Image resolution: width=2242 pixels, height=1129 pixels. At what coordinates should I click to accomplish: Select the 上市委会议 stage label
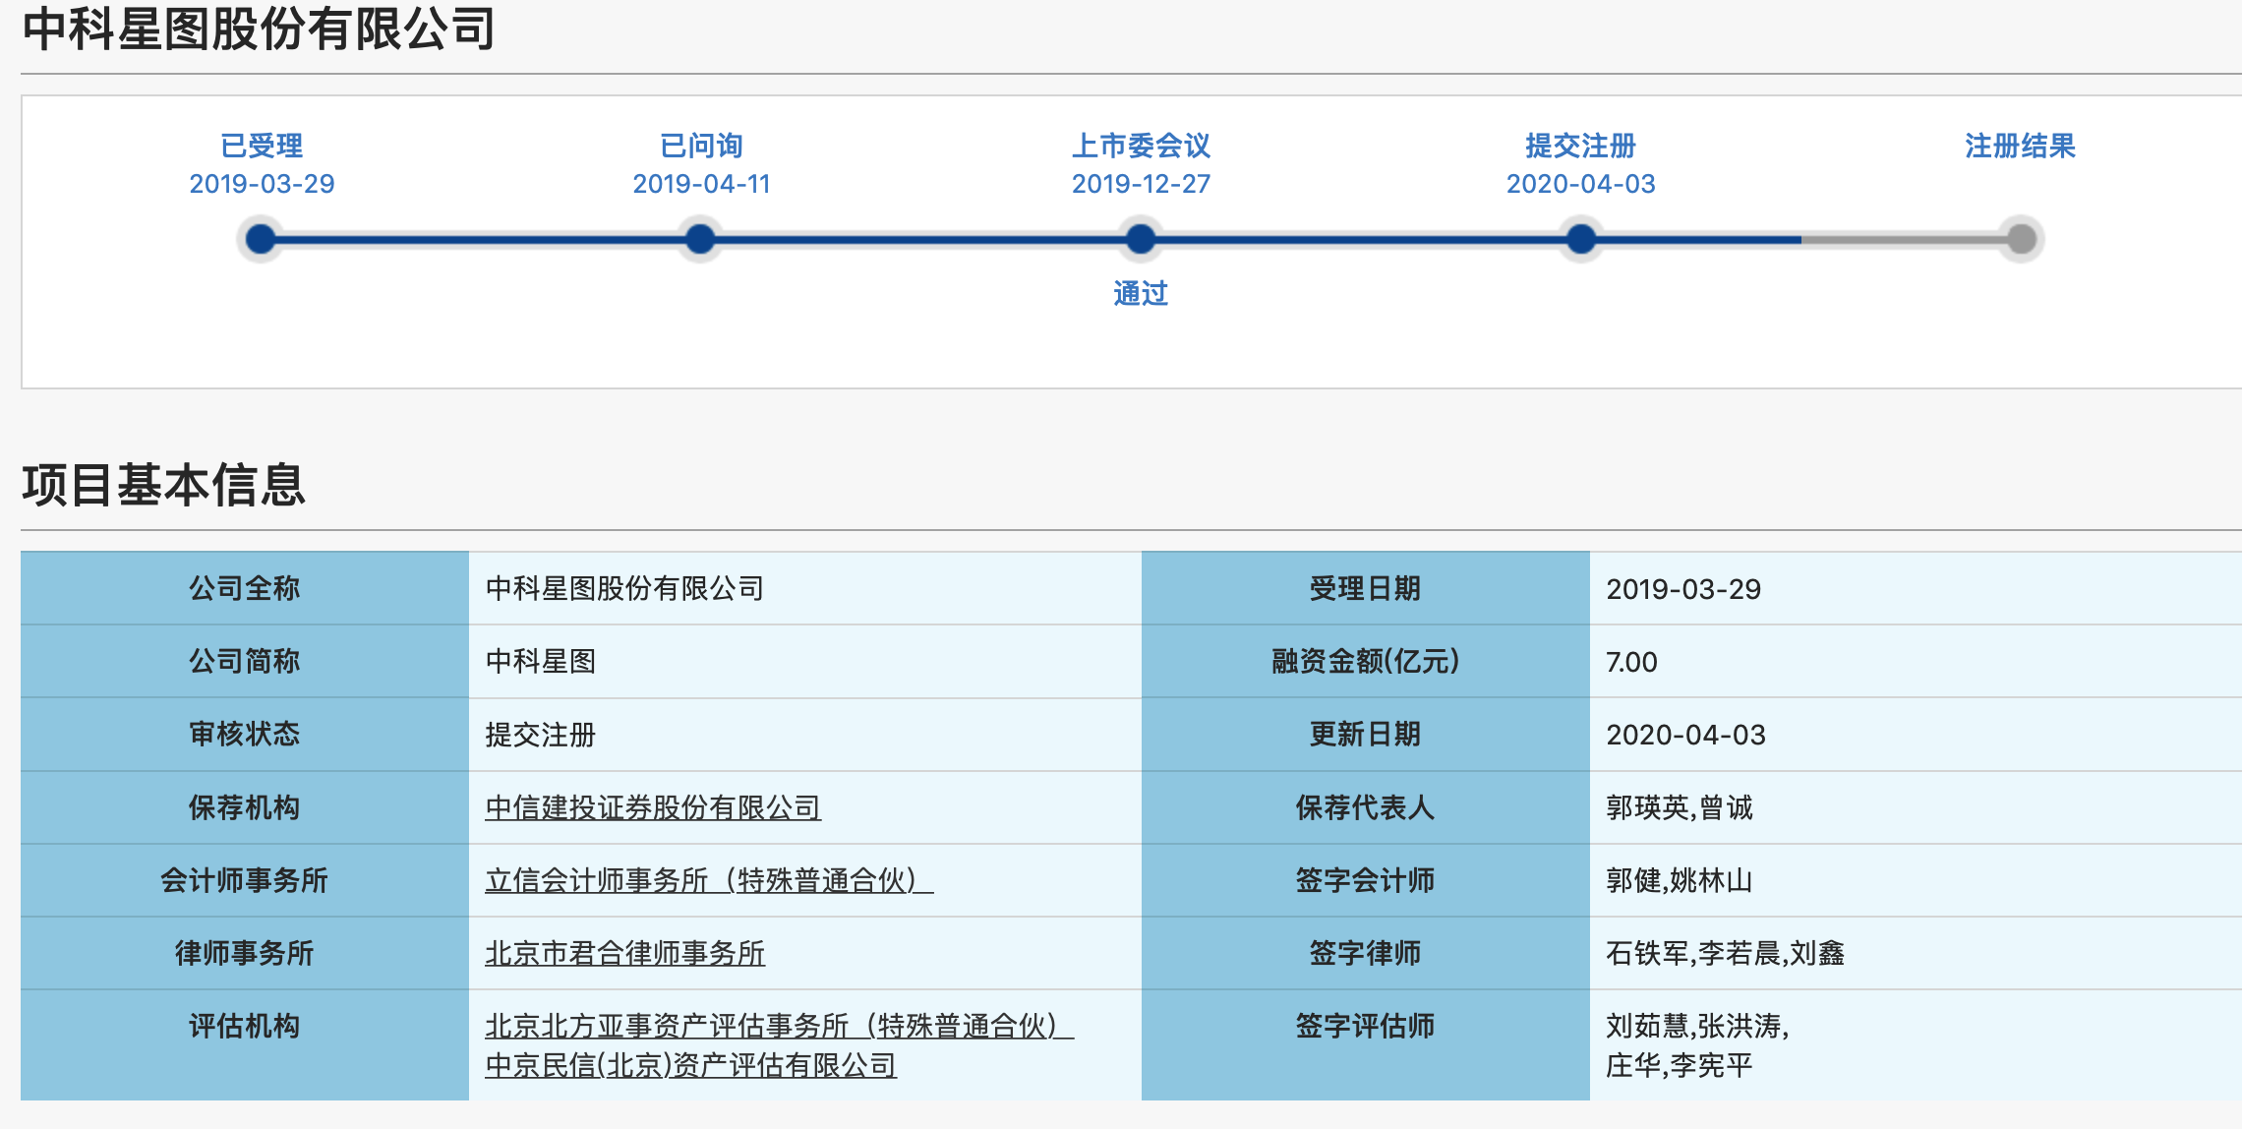coord(1141,146)
